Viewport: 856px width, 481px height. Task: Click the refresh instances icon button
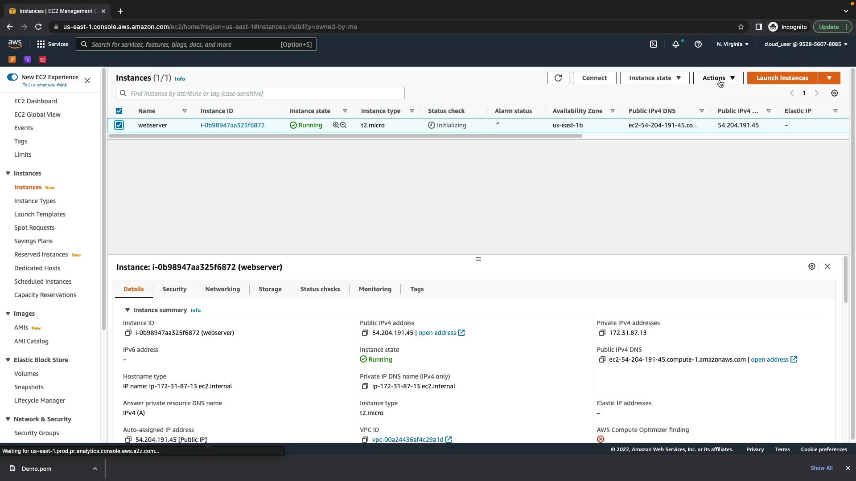tap(558, 78)
